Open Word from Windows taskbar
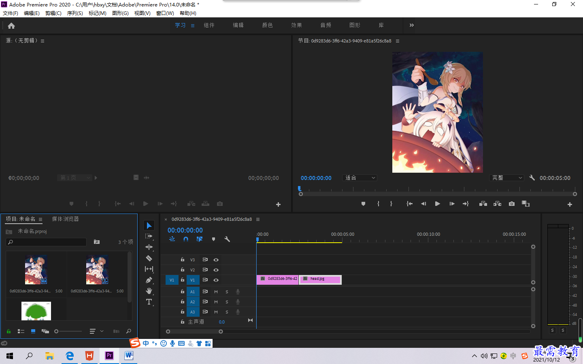Image resolution: width=583 pixels, height=364 pixels. [129, 356]
